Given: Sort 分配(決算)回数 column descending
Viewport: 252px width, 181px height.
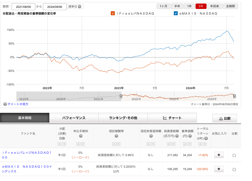Looking at the screenshot, I should (x=64, y=144).
